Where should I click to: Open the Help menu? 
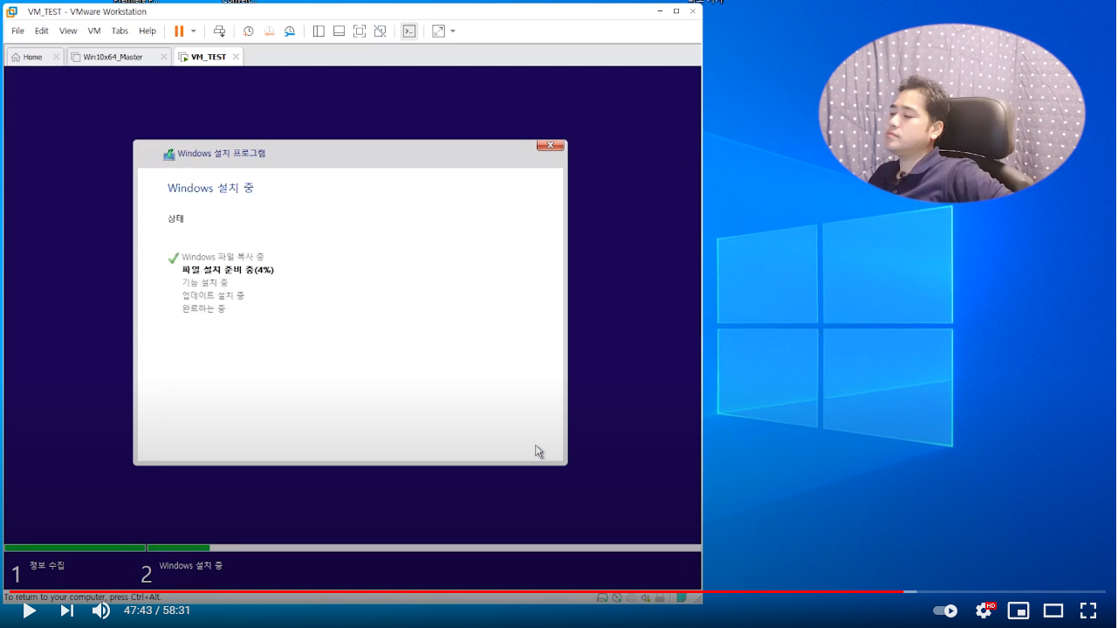(x=147, y=31)
